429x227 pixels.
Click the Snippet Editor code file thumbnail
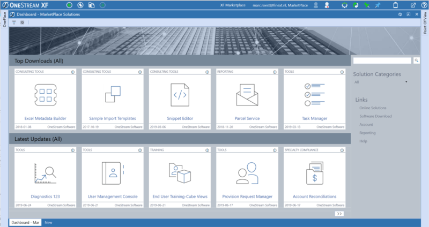(x=180, y=95)
